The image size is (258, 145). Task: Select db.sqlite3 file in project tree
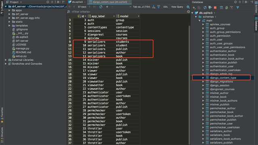click(x=21, y=37)
